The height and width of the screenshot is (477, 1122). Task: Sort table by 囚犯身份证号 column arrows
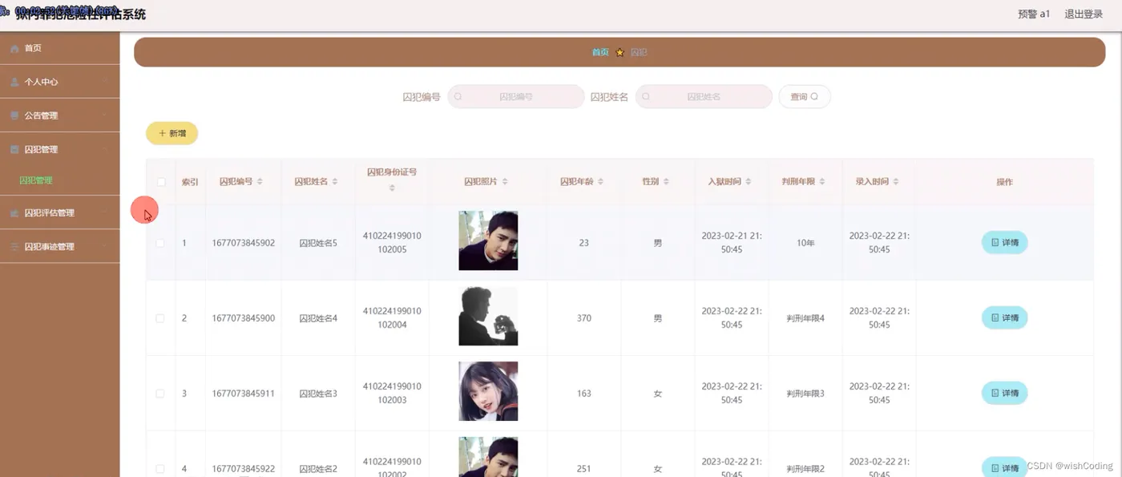tap(392, 188)
